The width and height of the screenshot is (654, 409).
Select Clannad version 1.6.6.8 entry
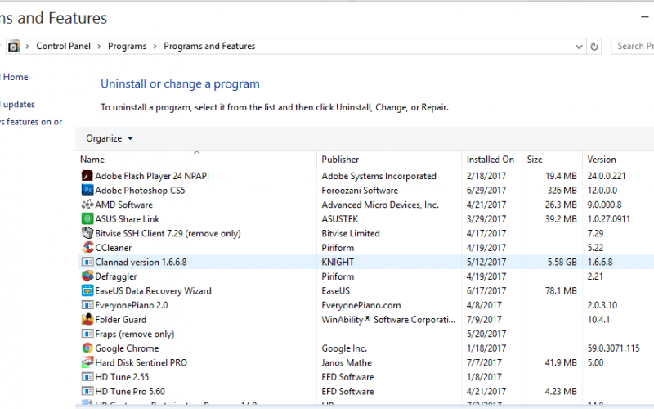[366, 262]
